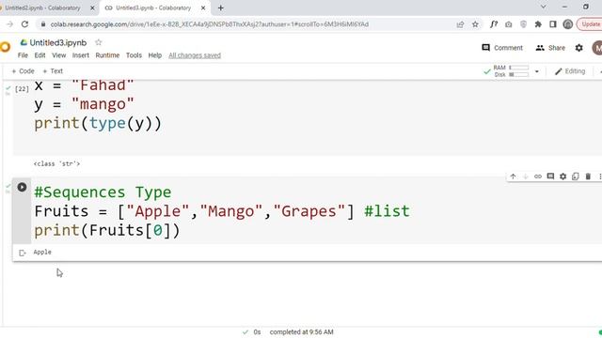Click the print(Fruits[0]) code line
Image resolution: width=602 pixels, height=338 pixels.
(107, 230)
